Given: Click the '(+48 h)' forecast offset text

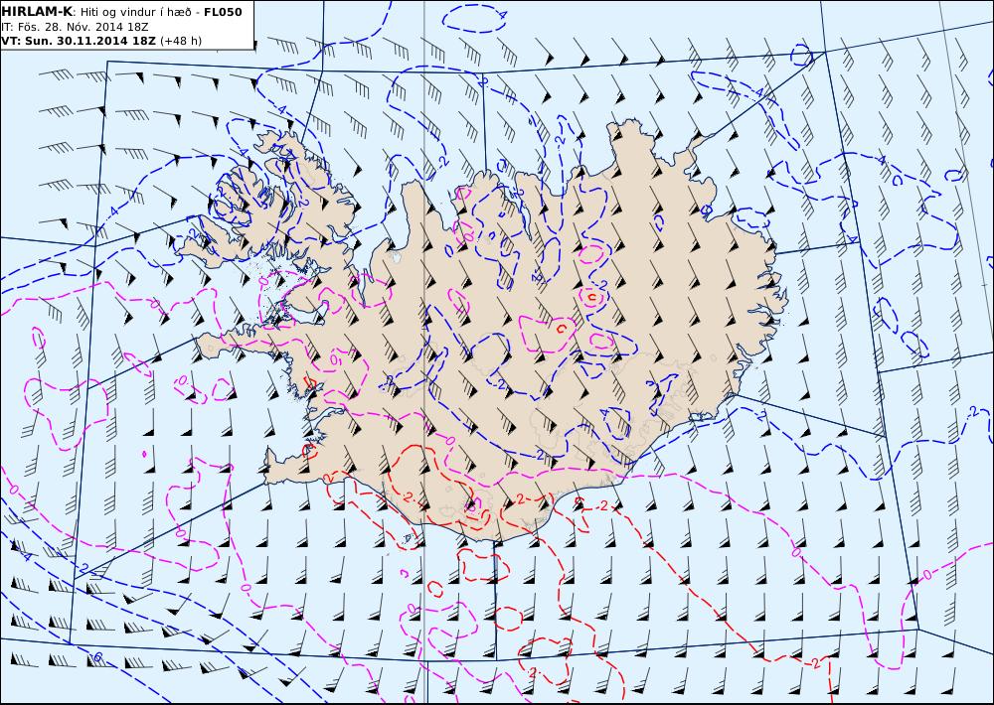Looking at the screenshot, I should pos(181,41).
